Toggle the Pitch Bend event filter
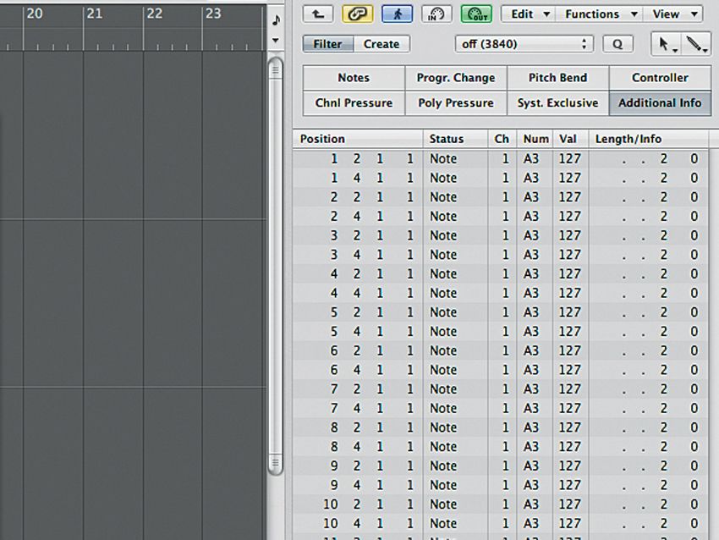Viewport: 719px width, 540px height. 557,77
